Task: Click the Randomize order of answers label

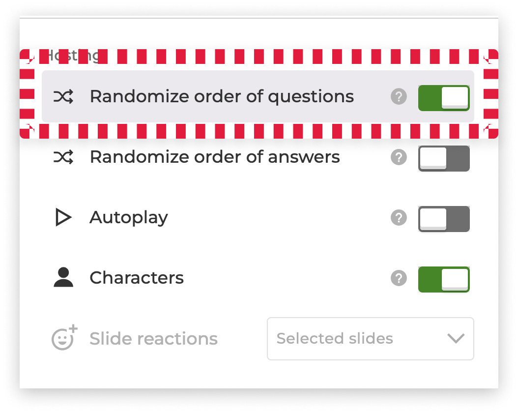Action: pos(215,157)
